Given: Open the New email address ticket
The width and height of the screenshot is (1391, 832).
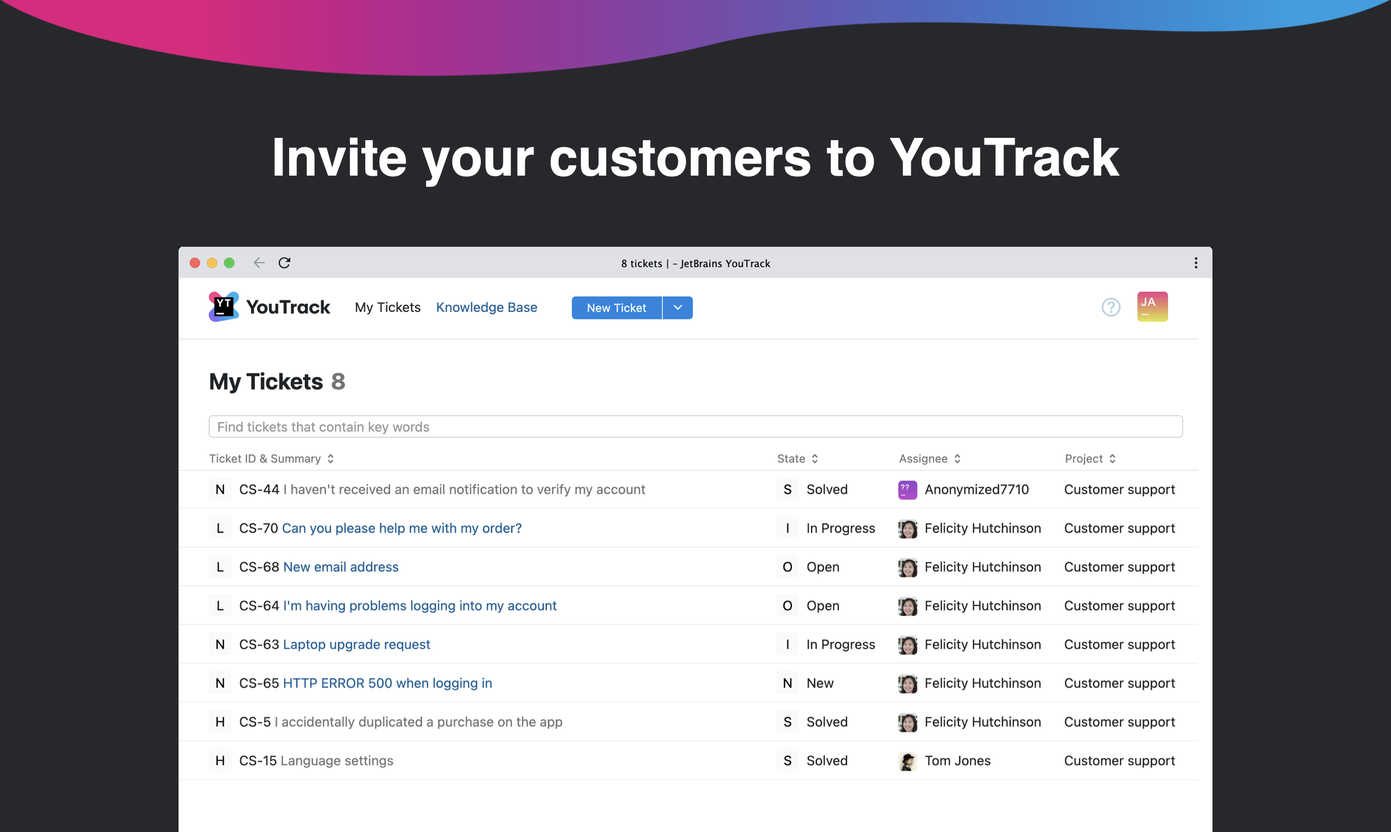Looking at the screenshot, I should pos(341,567).
